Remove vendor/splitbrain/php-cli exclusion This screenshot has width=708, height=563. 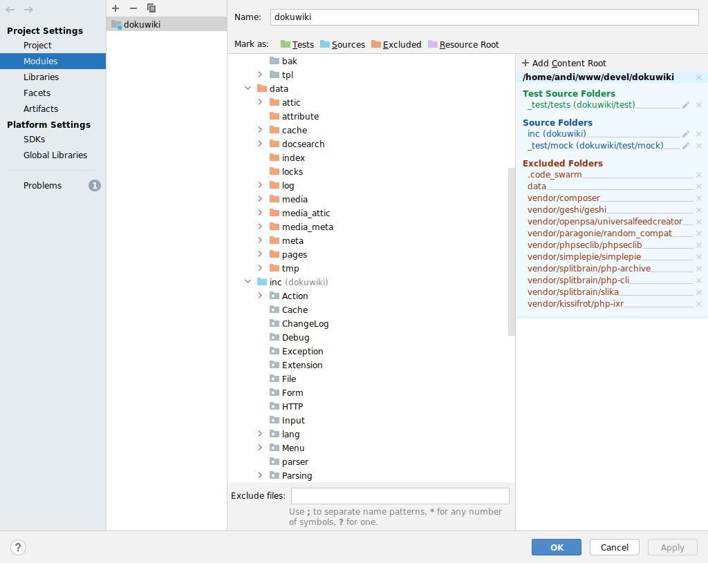[699, 280]
